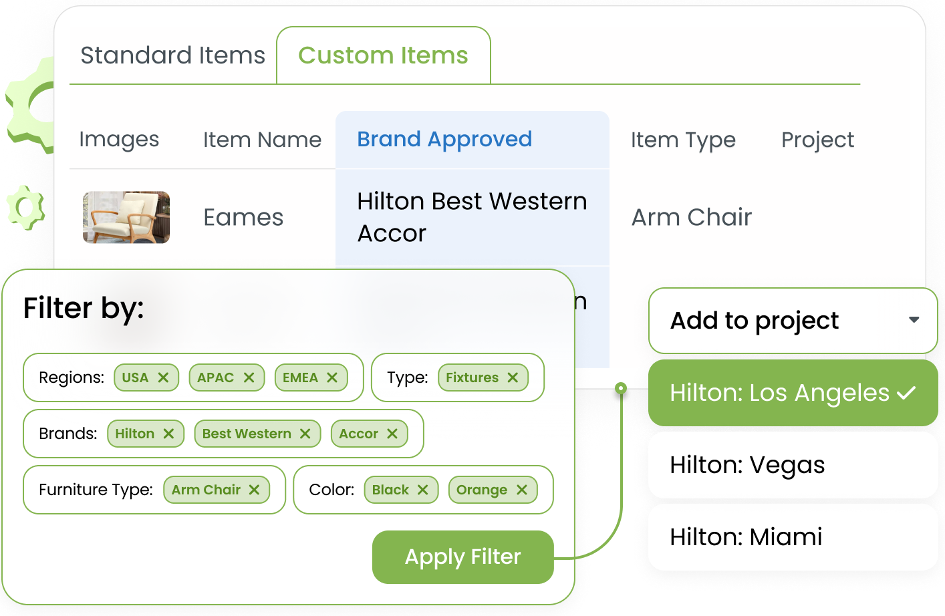The width and height of the screenshot is (945, 616).
Task: Select Hilton: Los Angeles project option
Action: pyautogui.click(x=793, y=393)
